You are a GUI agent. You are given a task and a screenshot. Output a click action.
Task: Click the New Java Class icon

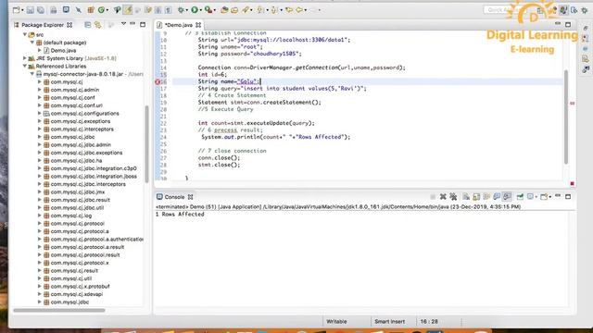point(101,10)
